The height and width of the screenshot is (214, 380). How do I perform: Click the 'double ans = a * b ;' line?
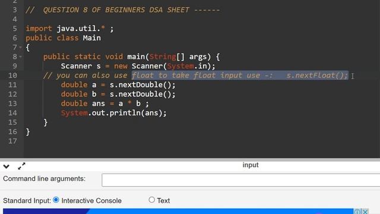coord(104,103)
